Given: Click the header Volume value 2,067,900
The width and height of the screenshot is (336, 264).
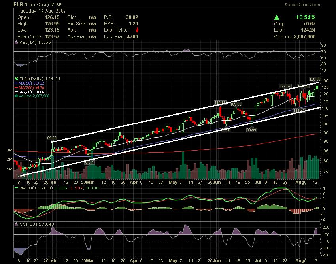Looking at the screenshot, I should 305,37.
